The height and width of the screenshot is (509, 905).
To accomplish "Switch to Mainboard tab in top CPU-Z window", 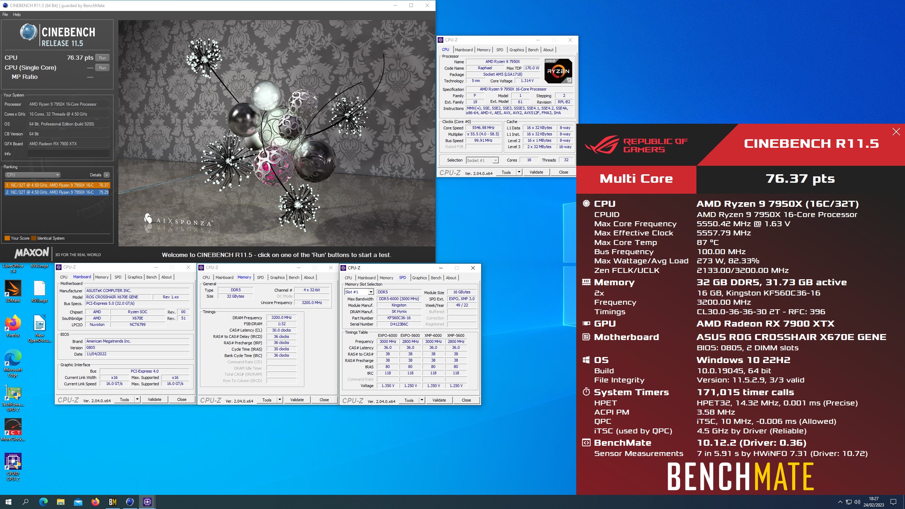I will click(x=463, y=50).
